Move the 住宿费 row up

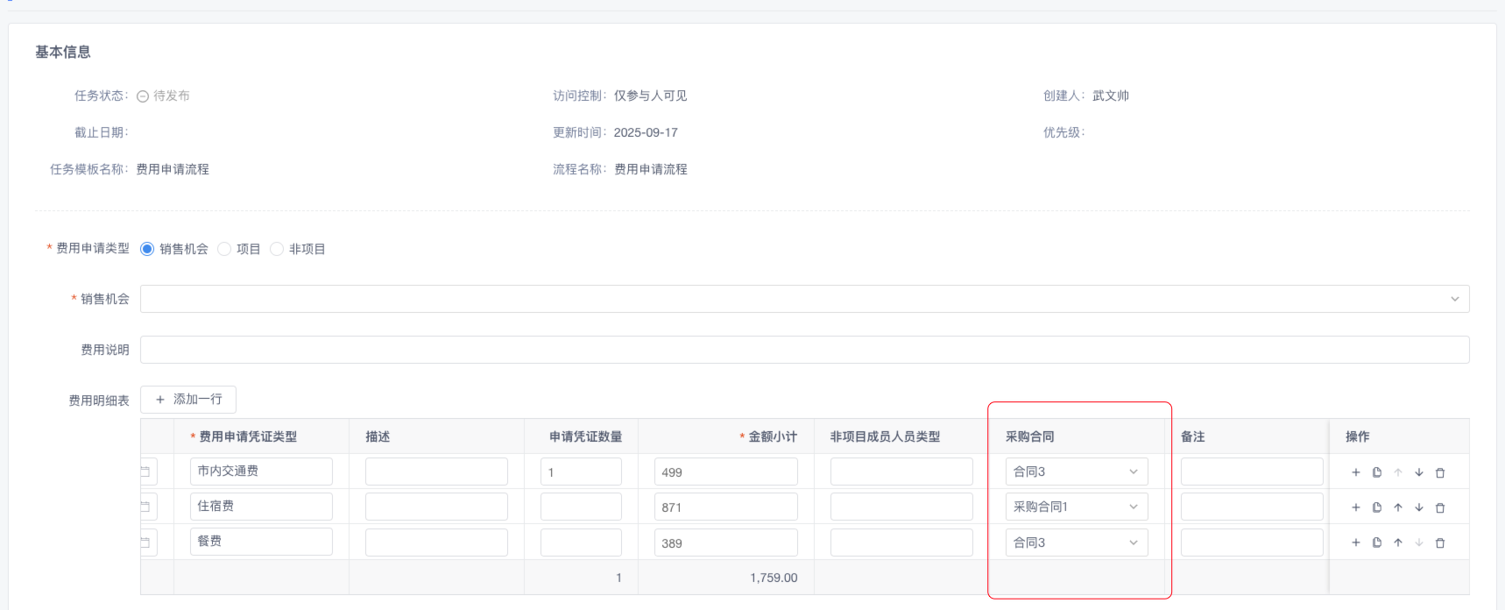1397,507
